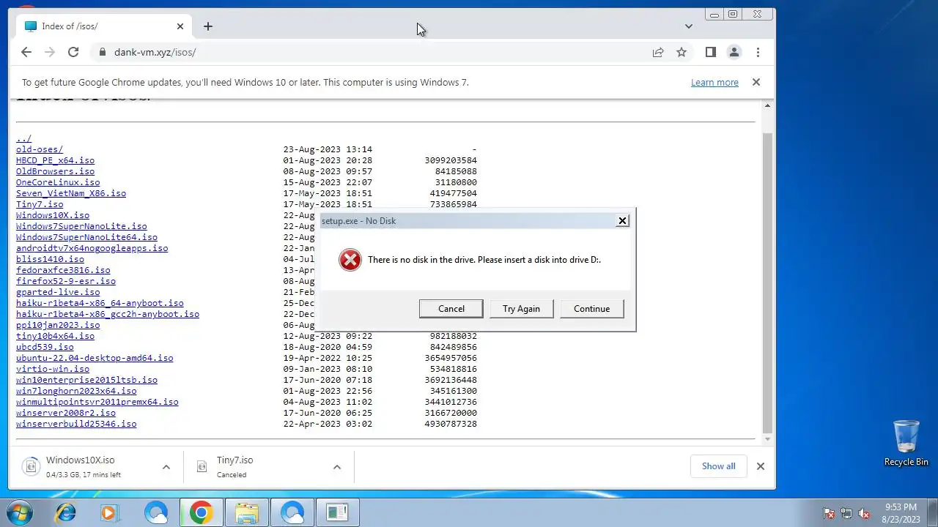The height and width of the screenshot is (527, 938).
Task: Download win10enterprise2015ltsb.iso
Action: pos(86,380)
